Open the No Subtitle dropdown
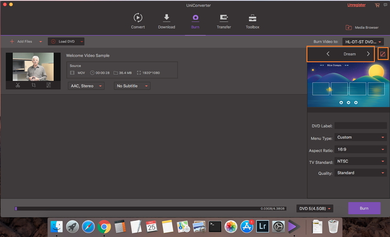Viewport: 390px width, 237px height. click(132, 86)
